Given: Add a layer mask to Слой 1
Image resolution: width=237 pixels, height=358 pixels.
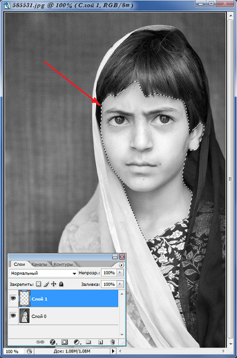Looking at the screenshot, I should [x=64, y=342].
